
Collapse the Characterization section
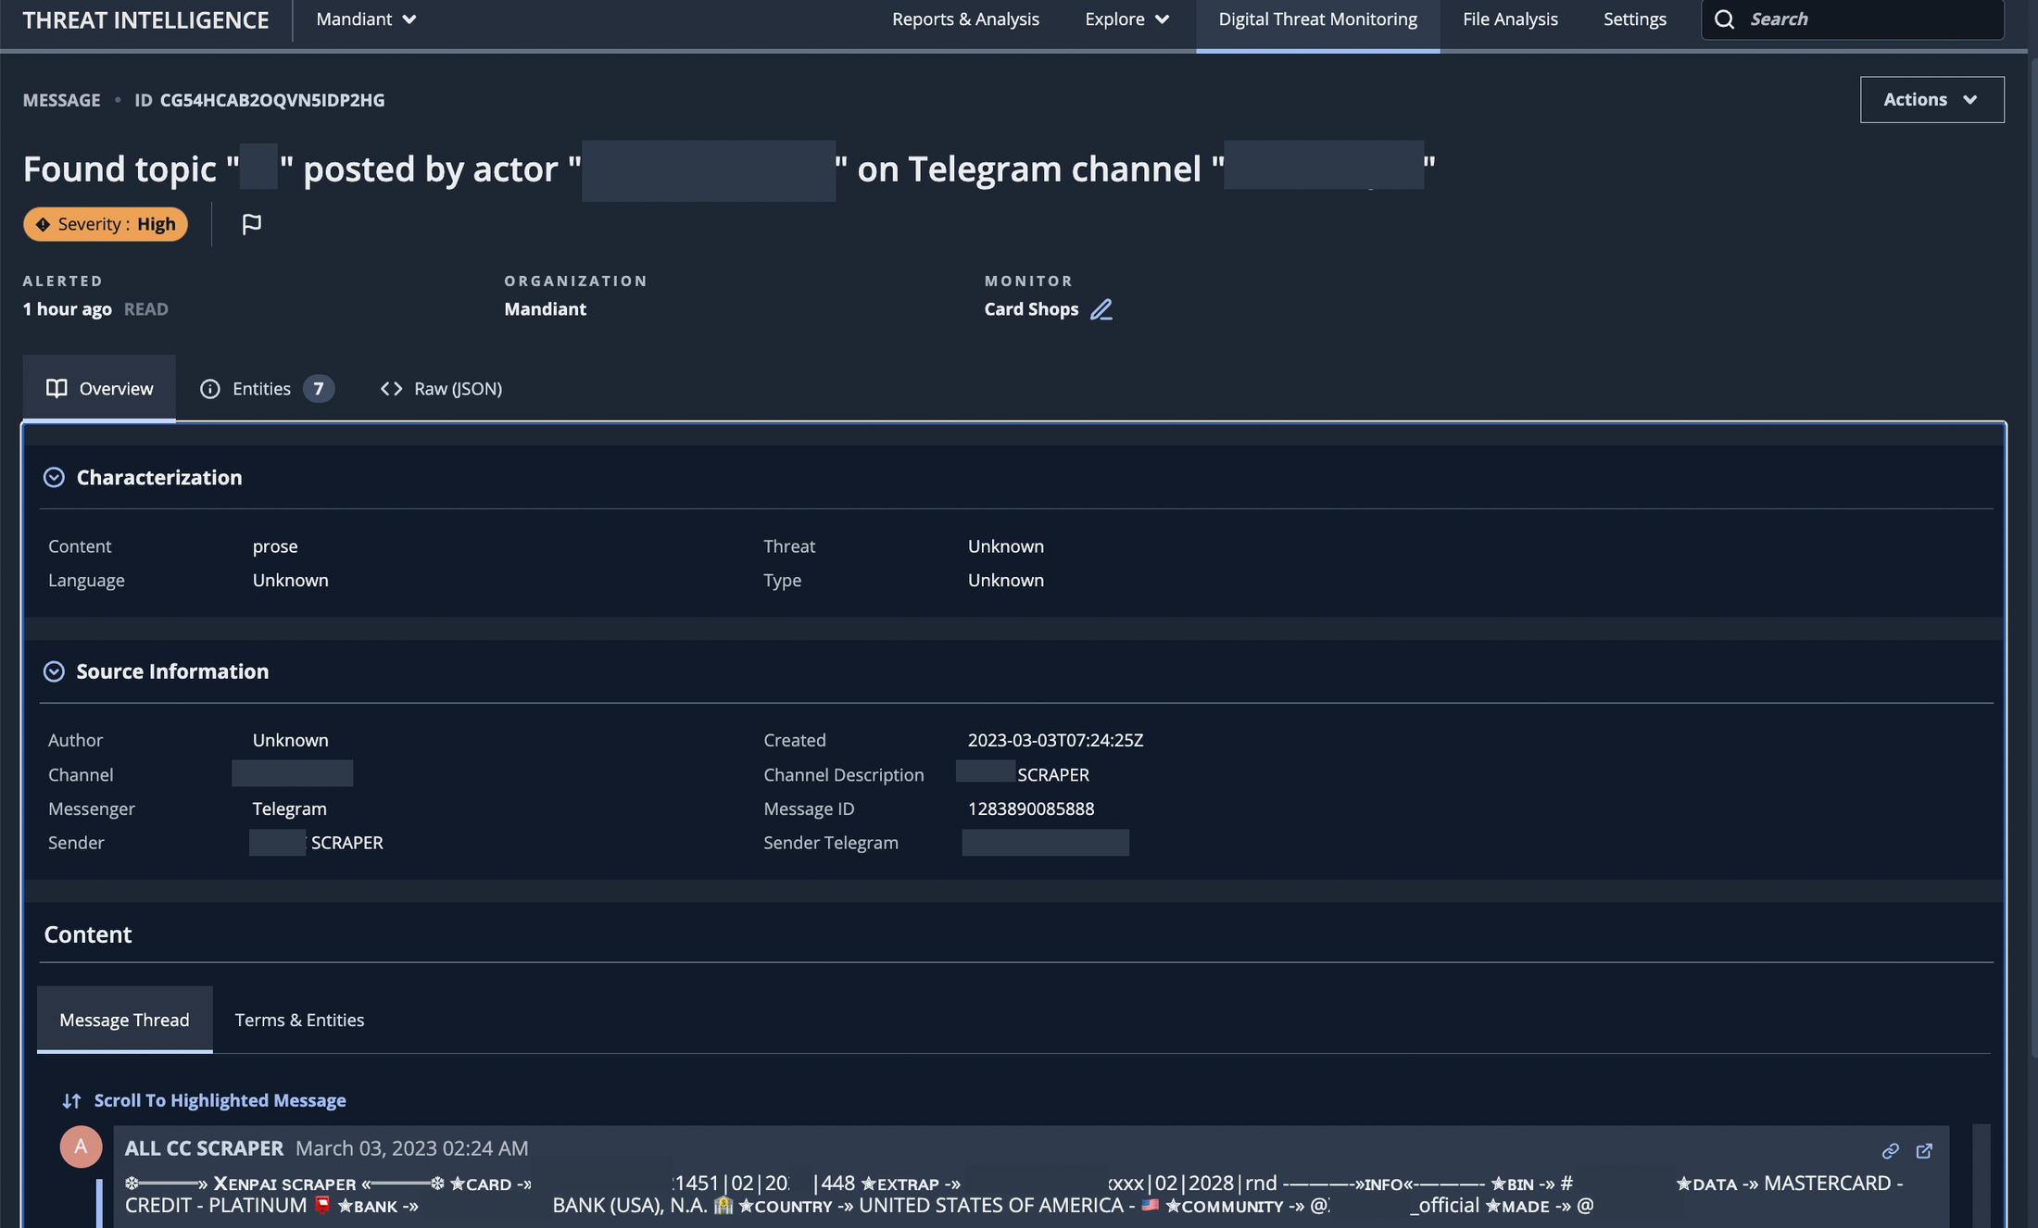click(54, 477)
